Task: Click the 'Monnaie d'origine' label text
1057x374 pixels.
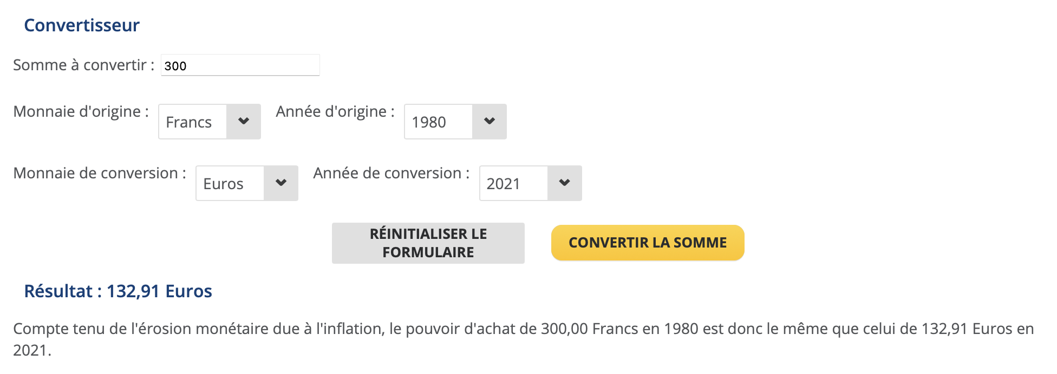Action: pyautogui.click(x=81, y=111)
